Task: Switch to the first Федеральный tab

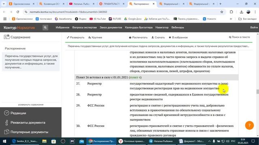Action: coord(172,4)
